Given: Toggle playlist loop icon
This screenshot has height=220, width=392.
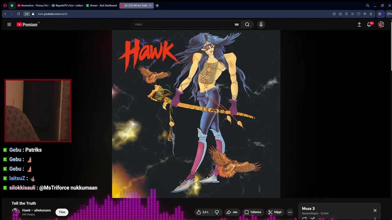Looking at the screenshot, I should tap(304, 218).
